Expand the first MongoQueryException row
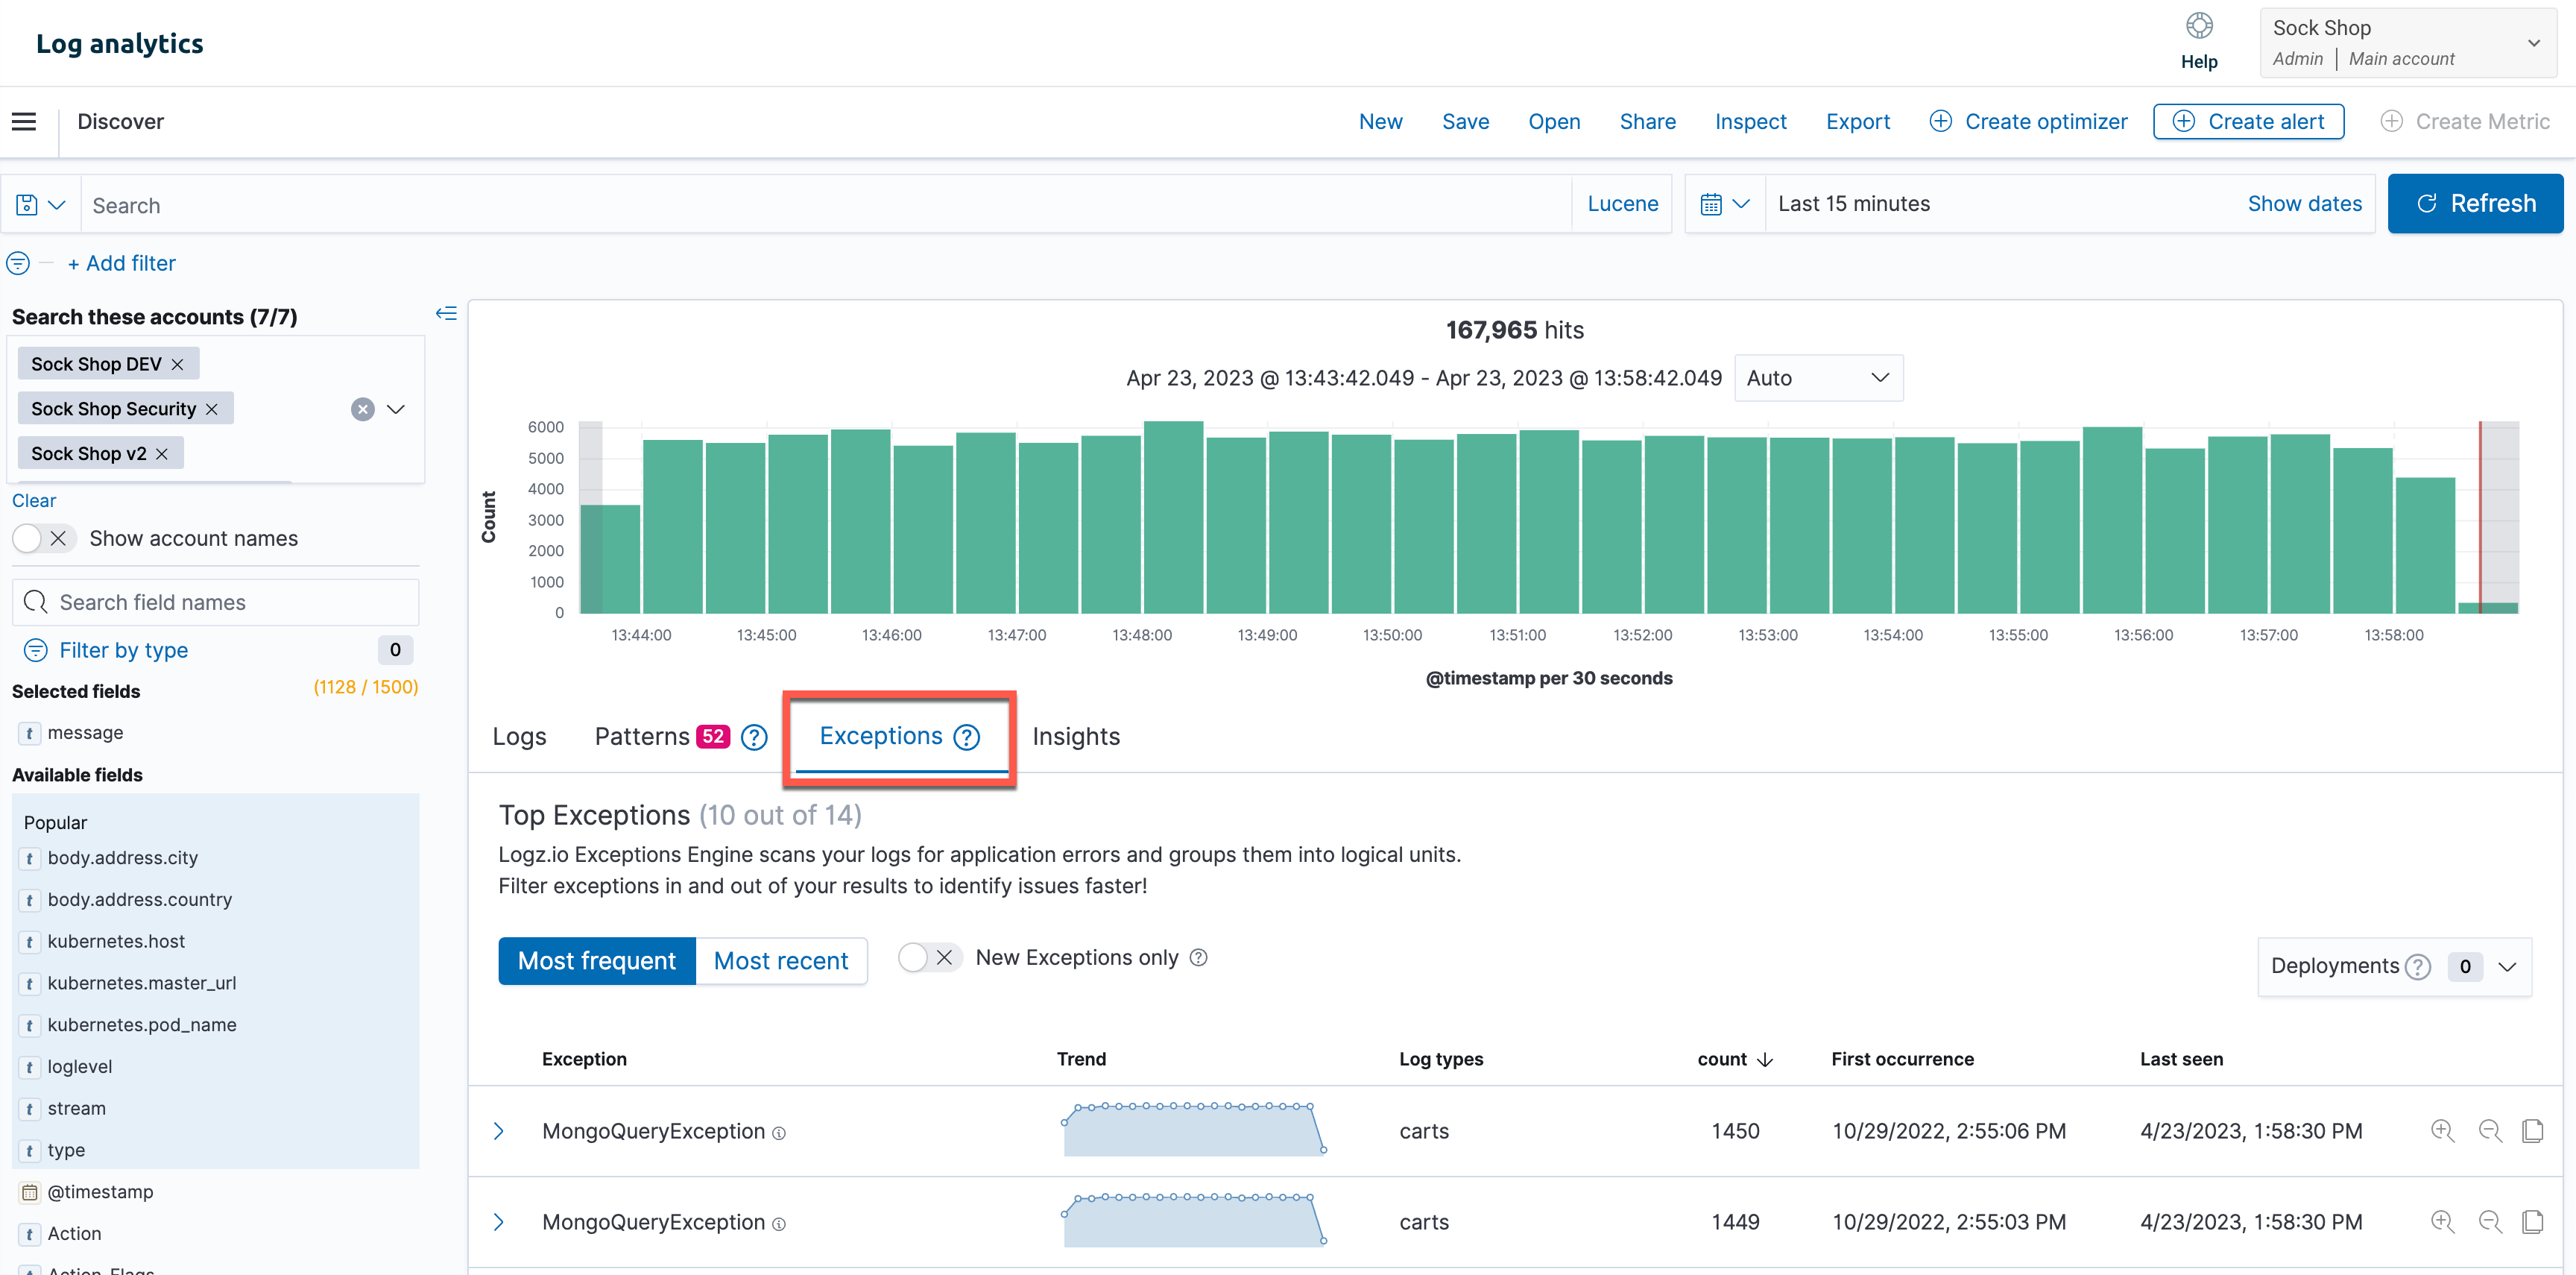The width and height of the screenshot is (2576, 1275). 499,1131
